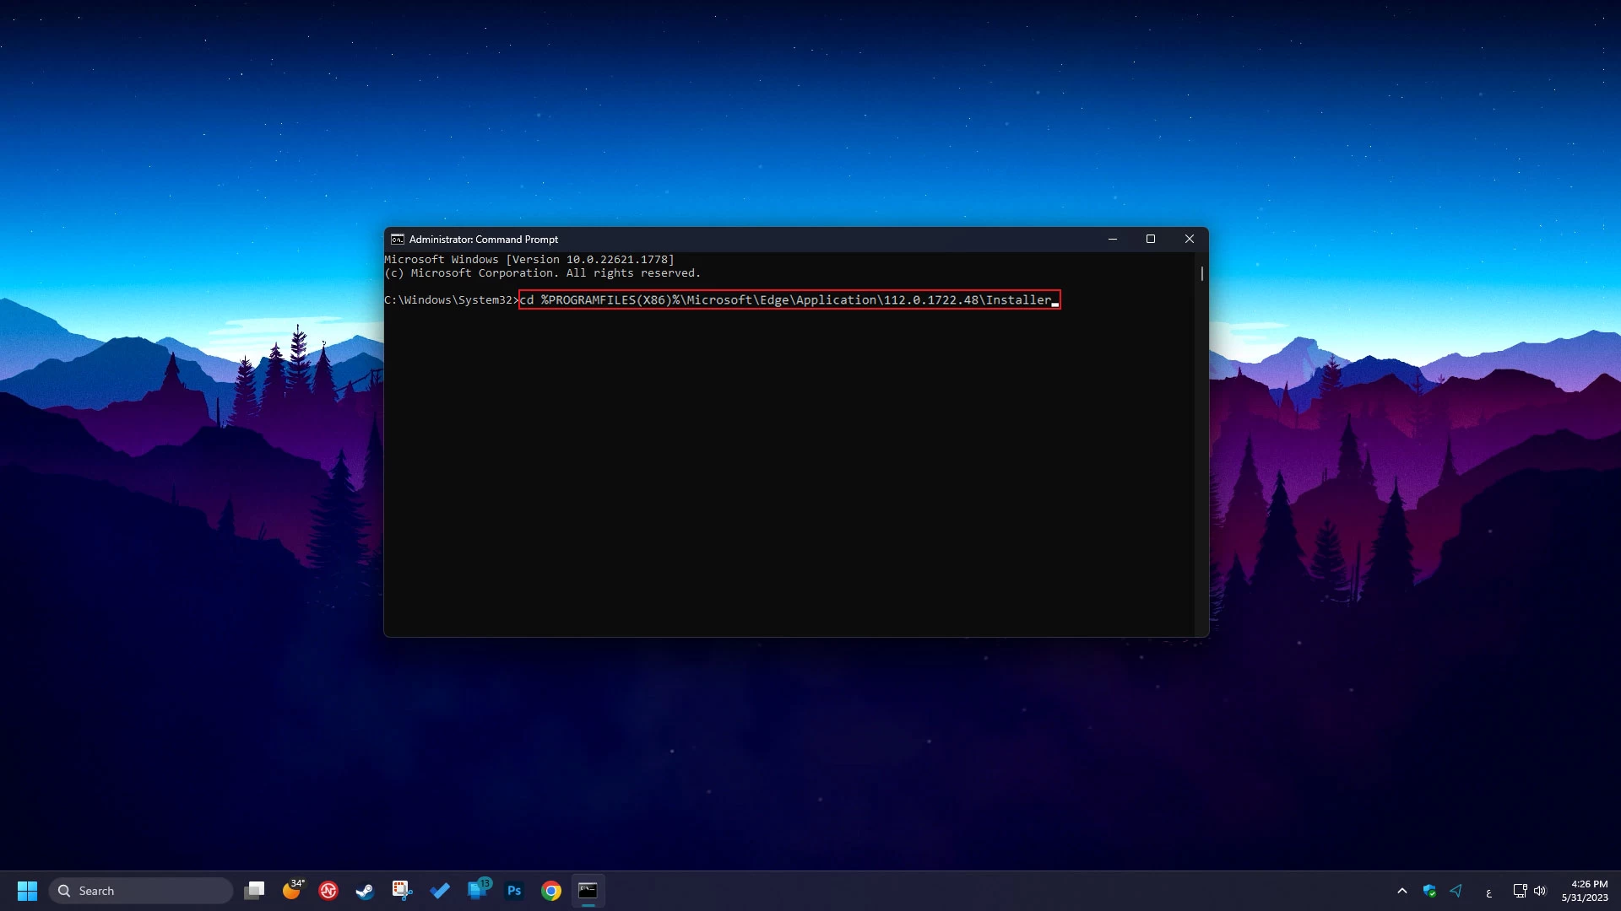The image size is (1621, 911).
Task: Open network settings tray icon
Action: click(1520, 891)
